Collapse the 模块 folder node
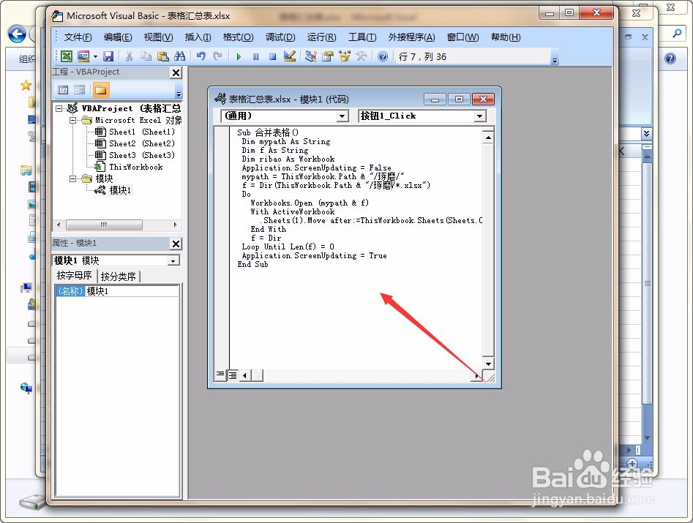The height and width of the screenshot is (523, 693). [73, 178]
